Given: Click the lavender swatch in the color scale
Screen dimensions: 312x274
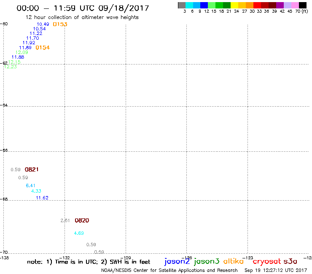Looking at the screenshot, I should (x=288, y=5).
